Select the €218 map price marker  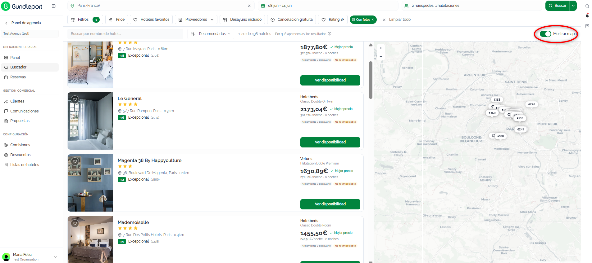point(520,118)
